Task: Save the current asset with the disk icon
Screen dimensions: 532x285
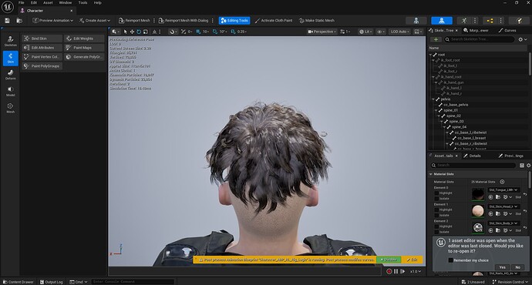Action: point(7,21)
